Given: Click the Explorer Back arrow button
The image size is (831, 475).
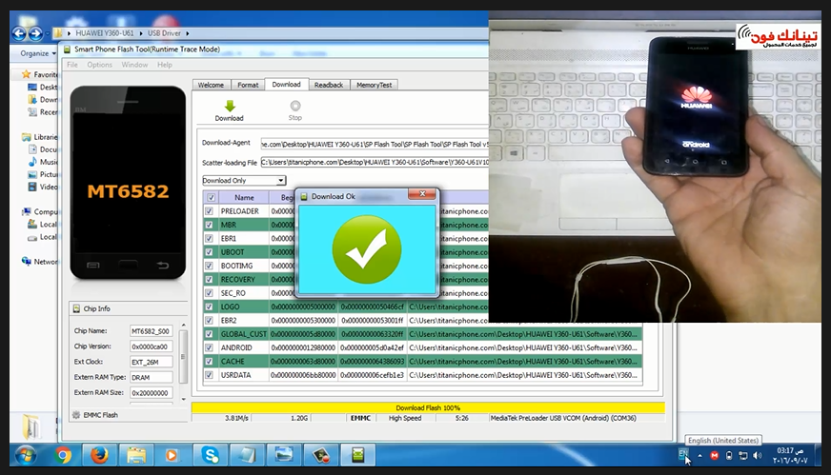Looking at the screenshot, I should pyautogui.click(x=19, y=34).
